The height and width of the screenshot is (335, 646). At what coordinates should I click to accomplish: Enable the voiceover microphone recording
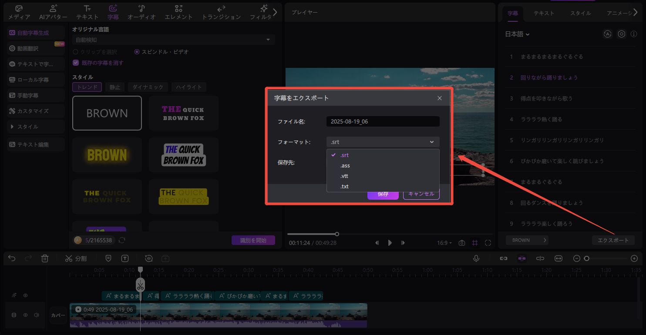[x=476, y=258]
